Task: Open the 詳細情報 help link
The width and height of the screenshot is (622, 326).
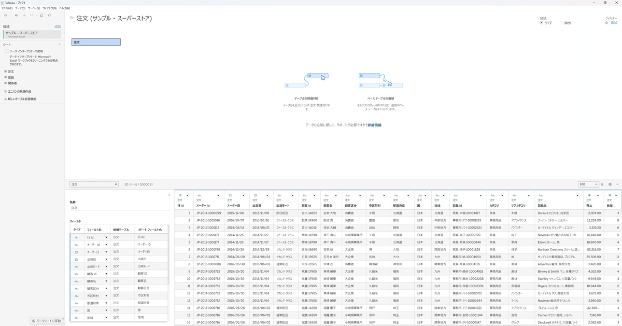Action: click(375, 125)
